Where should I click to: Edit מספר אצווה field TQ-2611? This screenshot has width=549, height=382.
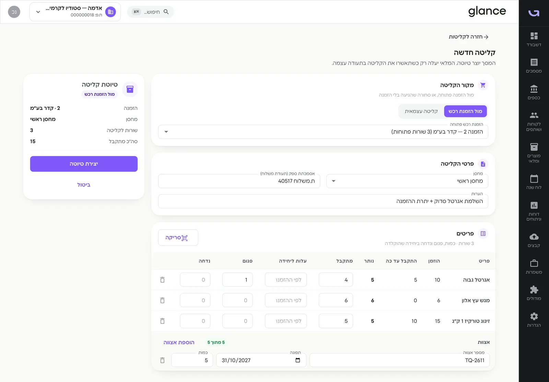coord(399,360)
